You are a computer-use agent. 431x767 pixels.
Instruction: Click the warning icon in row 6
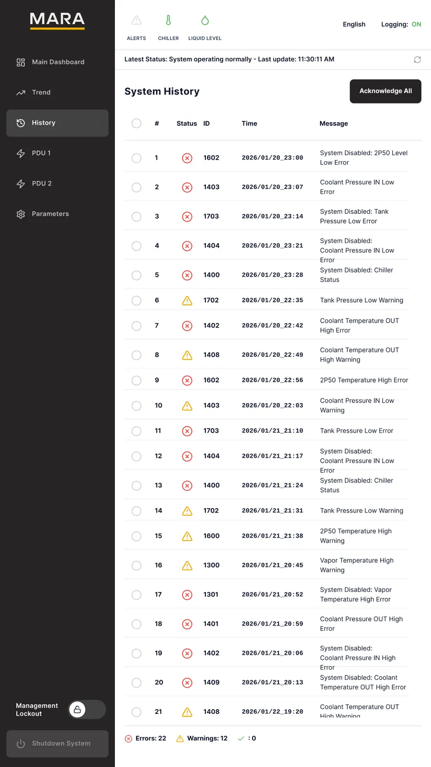click(x=187, y=301)
